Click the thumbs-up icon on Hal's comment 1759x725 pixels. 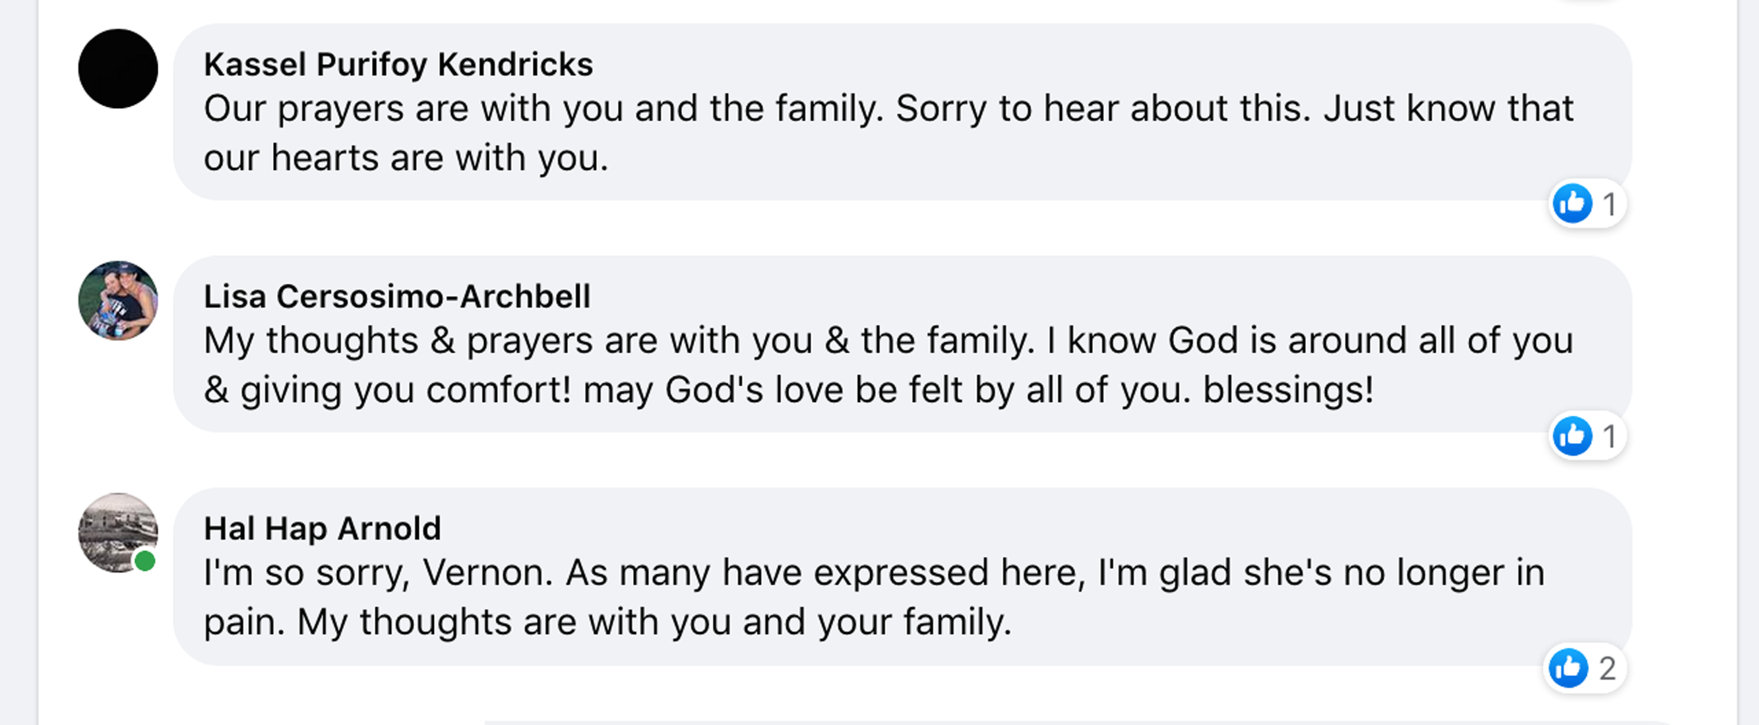click(x=1568, y=668)
